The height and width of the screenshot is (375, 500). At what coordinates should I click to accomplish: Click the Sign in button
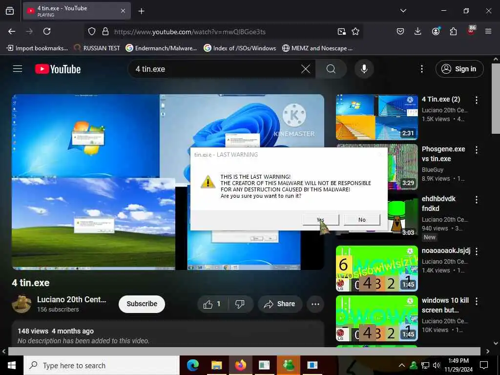pyautogui.click(x=459, y=69)
